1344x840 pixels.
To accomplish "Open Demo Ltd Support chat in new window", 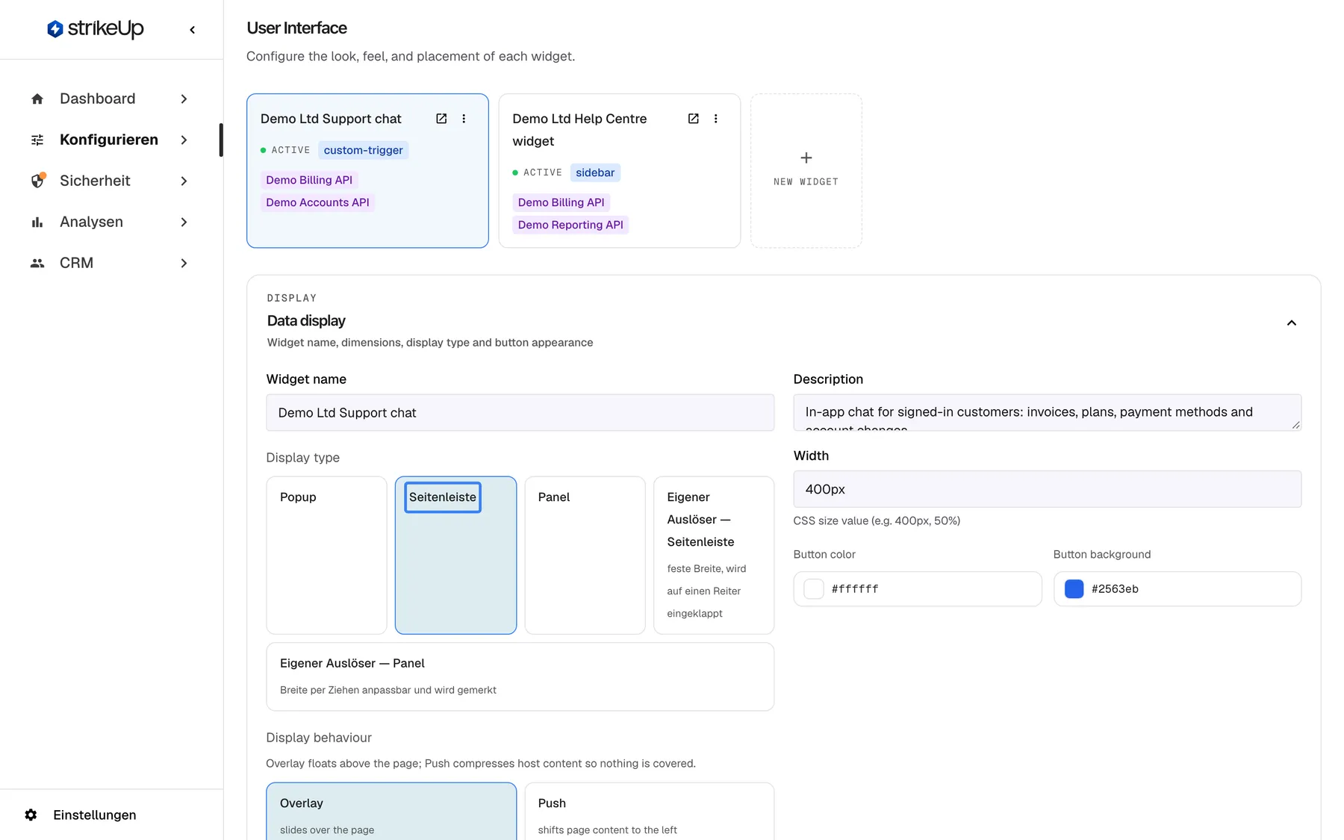I will [x=441, y=119].
